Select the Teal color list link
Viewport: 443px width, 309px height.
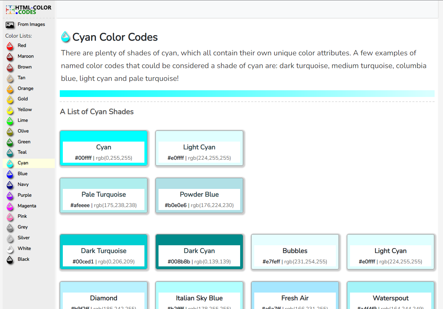22,152
